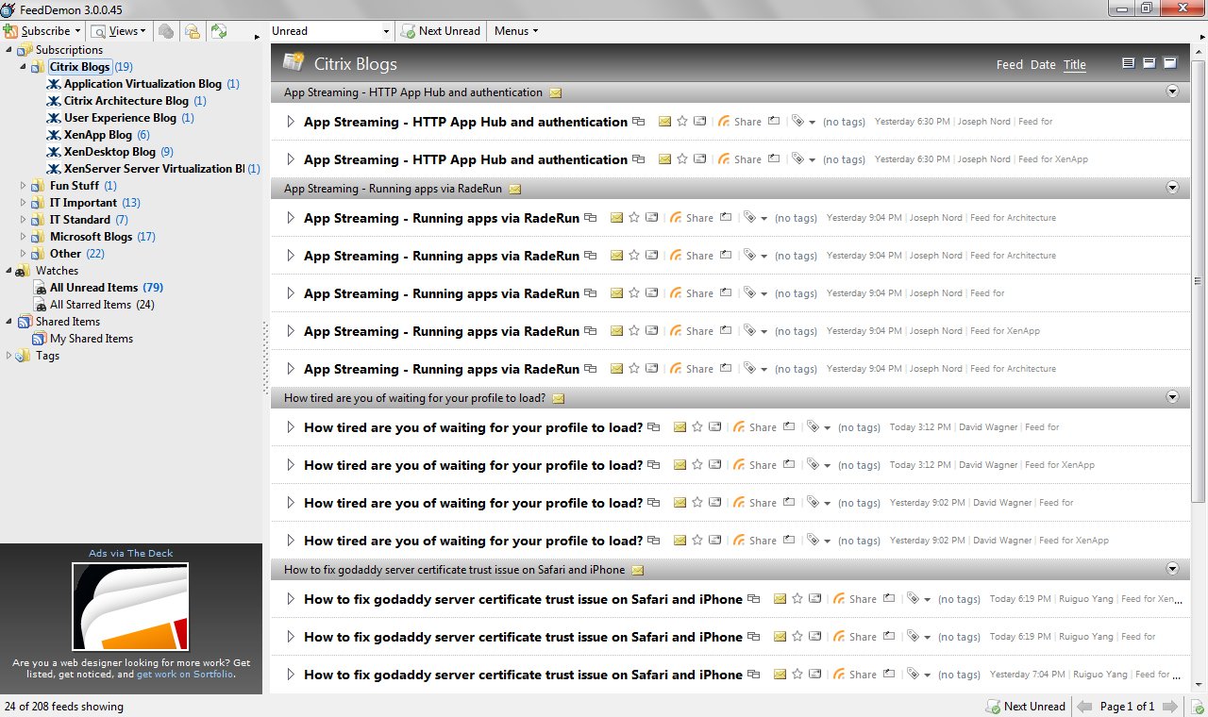Open the Unread filter dropdown
Screen dimensions: 1208x717
387,31
